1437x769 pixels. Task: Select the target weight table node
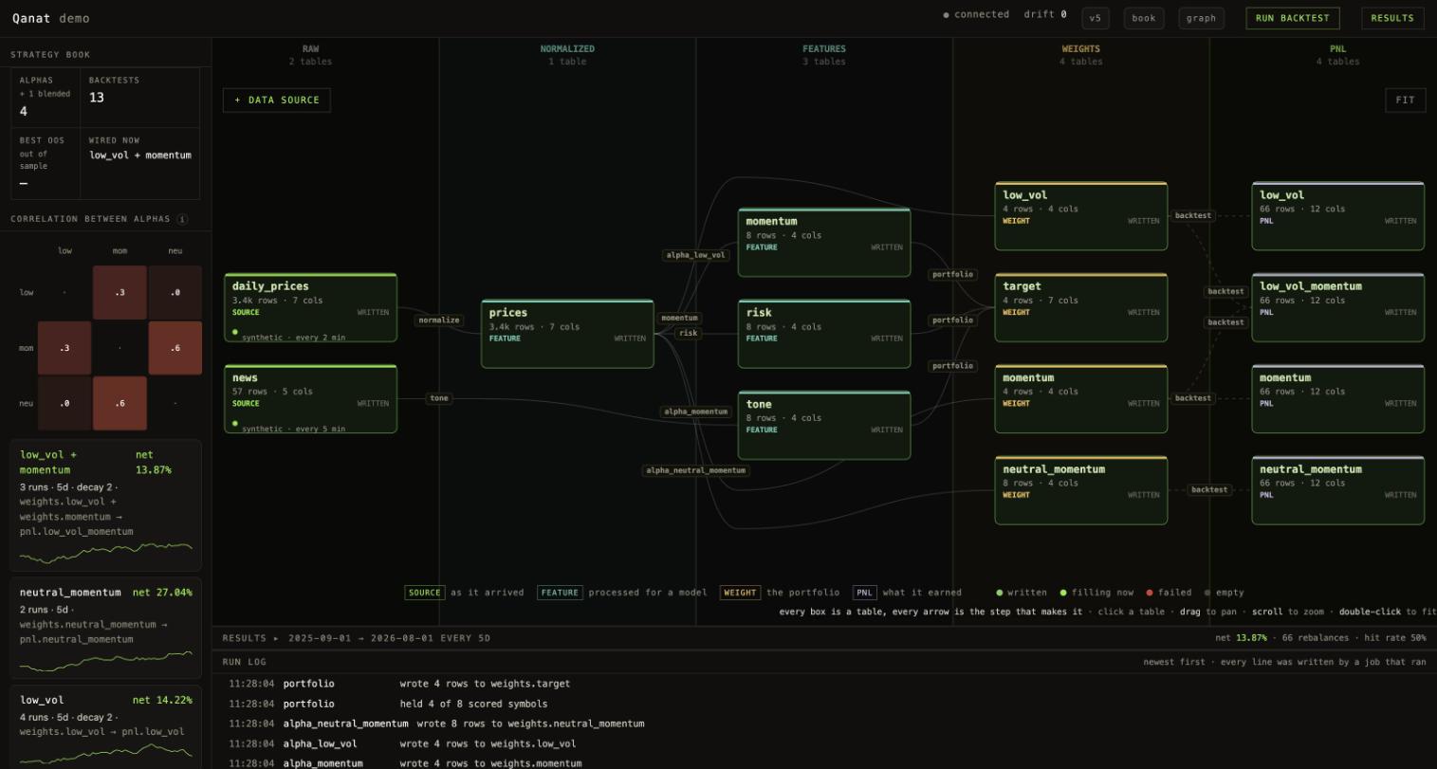pyautogui.click(x=1081, y=307)
